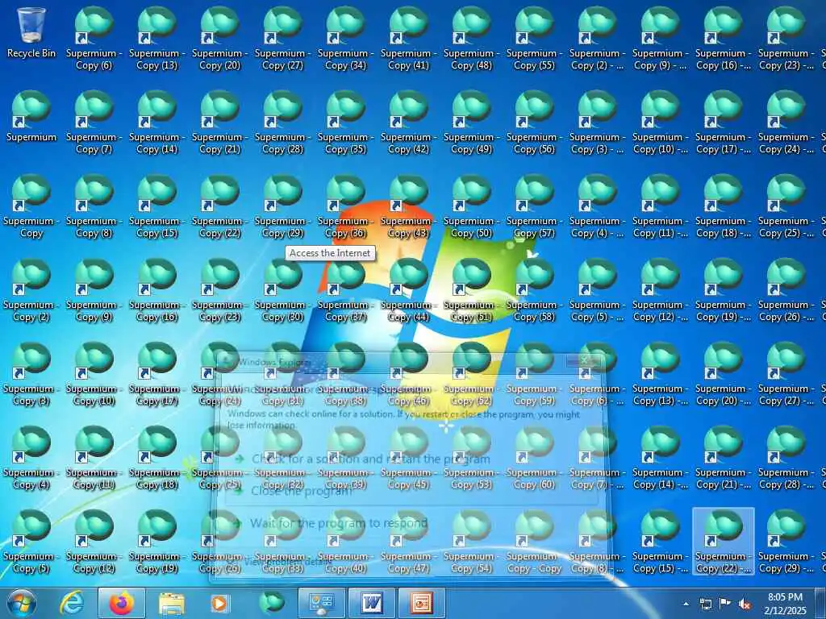Select the Supermium - Copy (30) shortcut

tap(283, 289)
